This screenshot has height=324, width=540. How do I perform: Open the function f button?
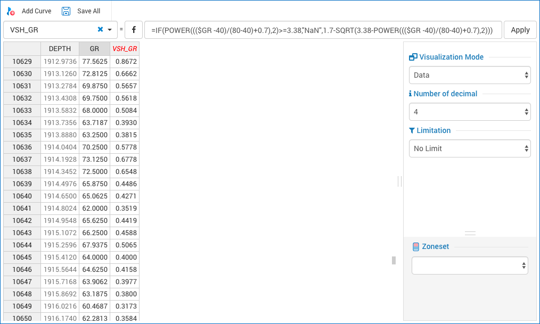(x=134, y=30)
